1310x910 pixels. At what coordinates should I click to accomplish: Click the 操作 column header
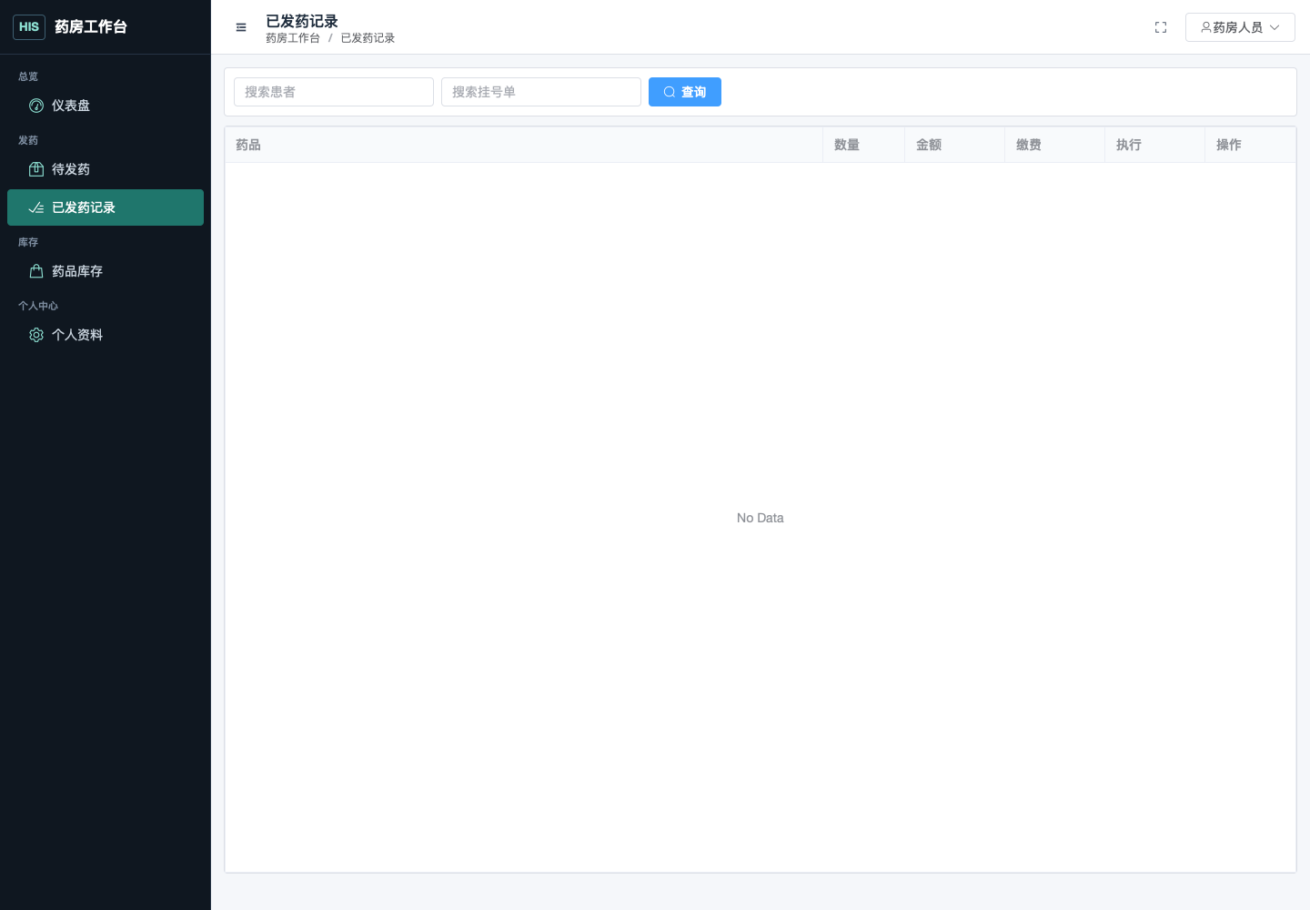(x=1251, y=145)
